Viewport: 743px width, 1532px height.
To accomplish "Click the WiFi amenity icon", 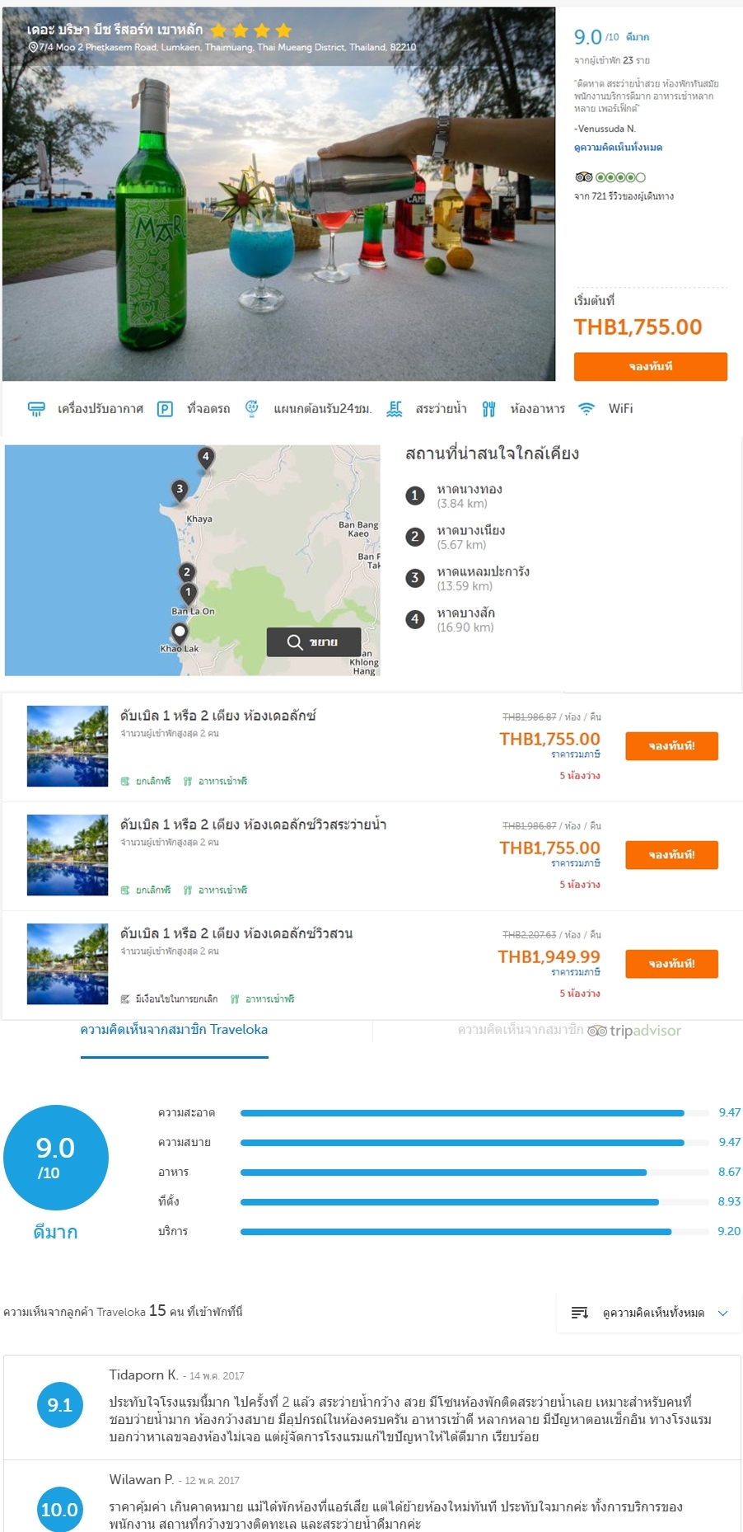I will [586, 409].
